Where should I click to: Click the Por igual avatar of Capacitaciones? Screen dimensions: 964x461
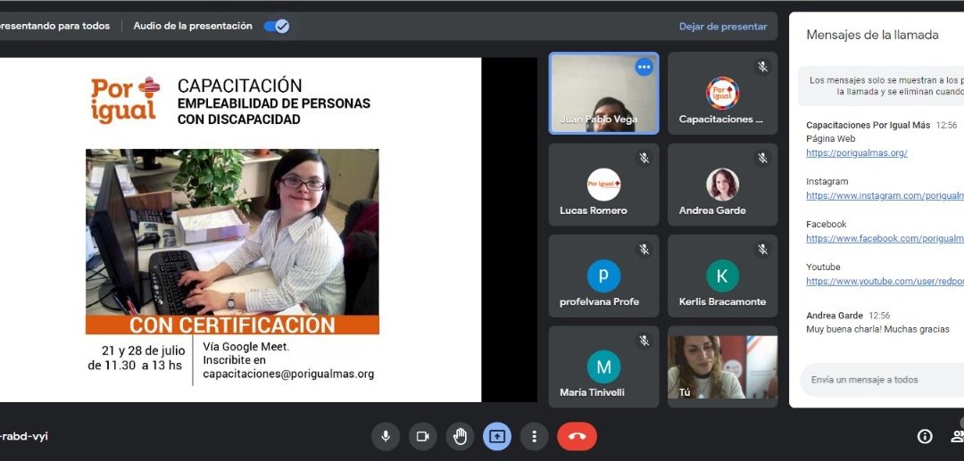click(x=722, y=94)
